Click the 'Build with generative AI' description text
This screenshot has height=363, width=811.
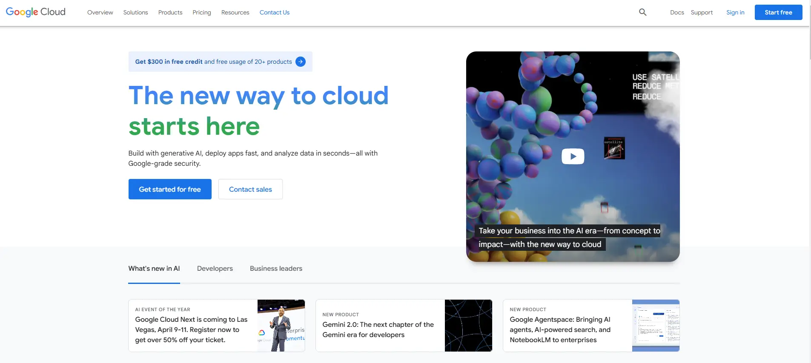253,158
